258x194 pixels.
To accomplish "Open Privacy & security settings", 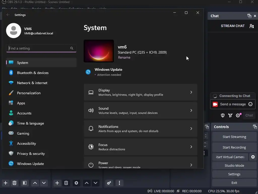I will [41, 154].
